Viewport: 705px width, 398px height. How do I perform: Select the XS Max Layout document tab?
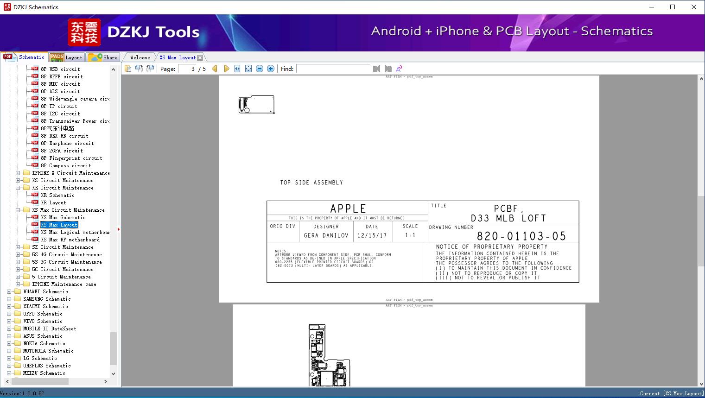click(178, 57)
